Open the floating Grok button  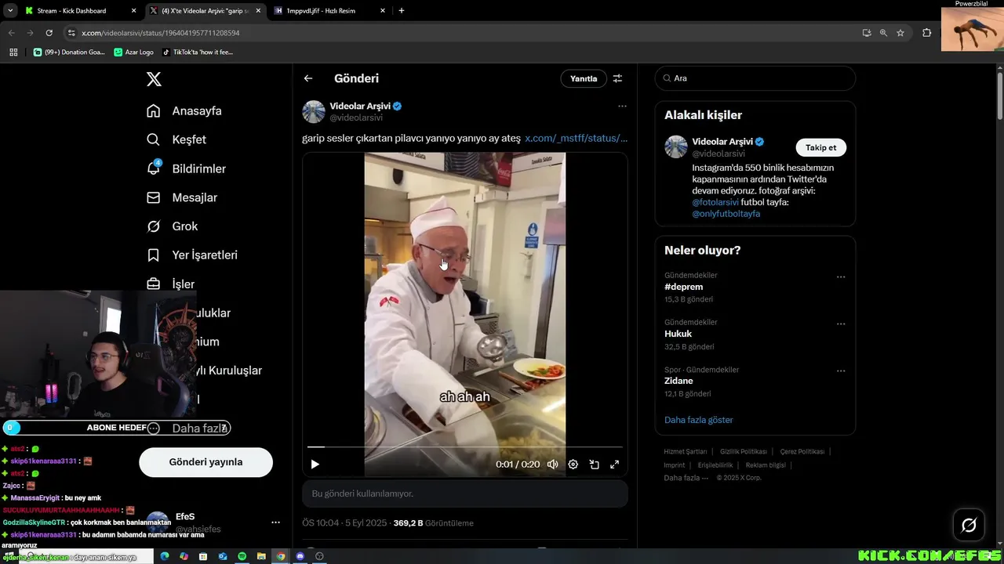[x=969, y=526]
